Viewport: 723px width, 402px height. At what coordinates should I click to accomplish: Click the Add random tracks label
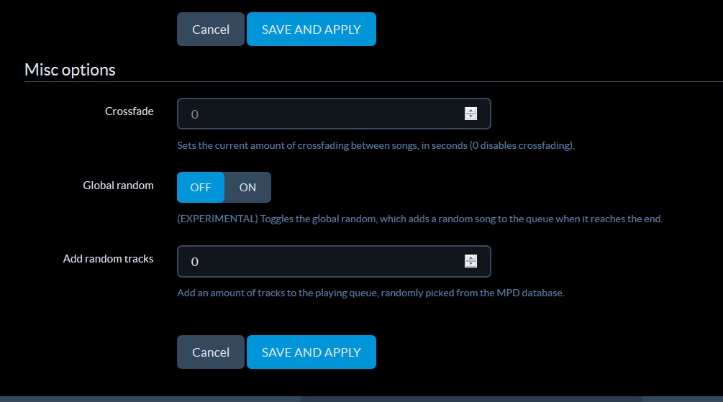pos(109,259)
